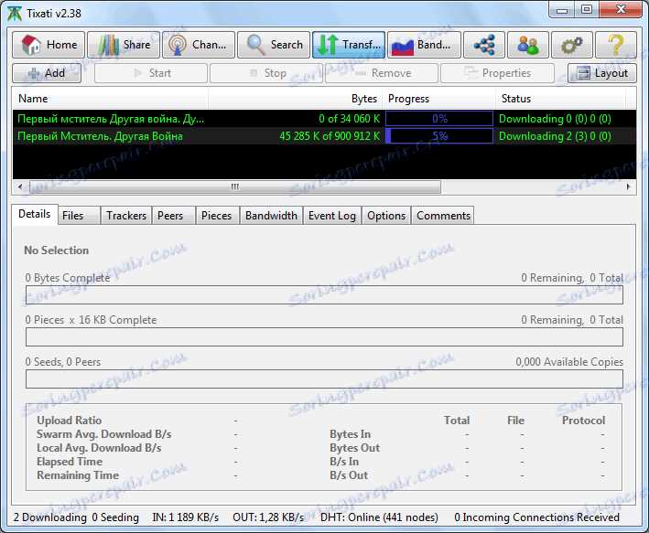Open the Home section
The image size is (649, 533).
coord(49,45)
